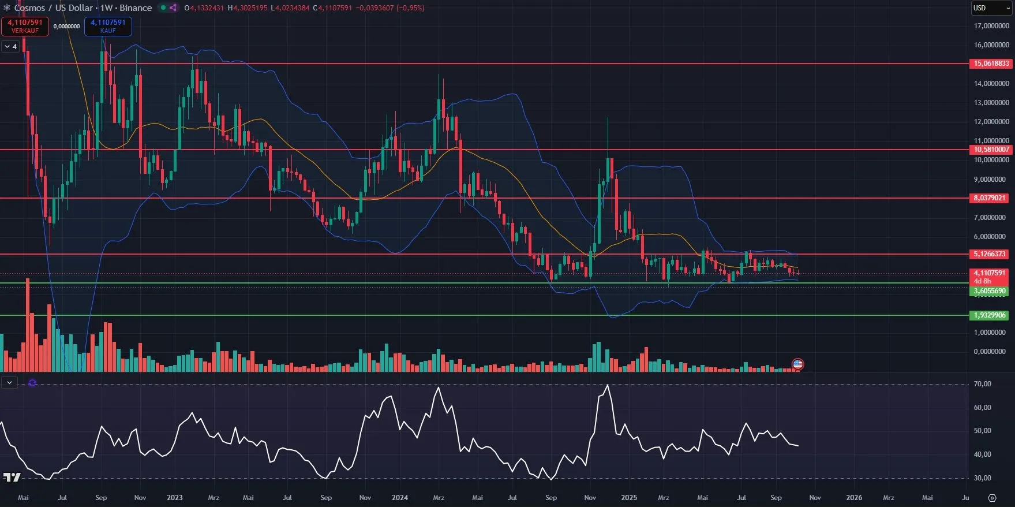The image size is (1015, 507).
Task: Select the 15,0618833 resistance price label
Action: pyautogui.click(x=991, y=64)
